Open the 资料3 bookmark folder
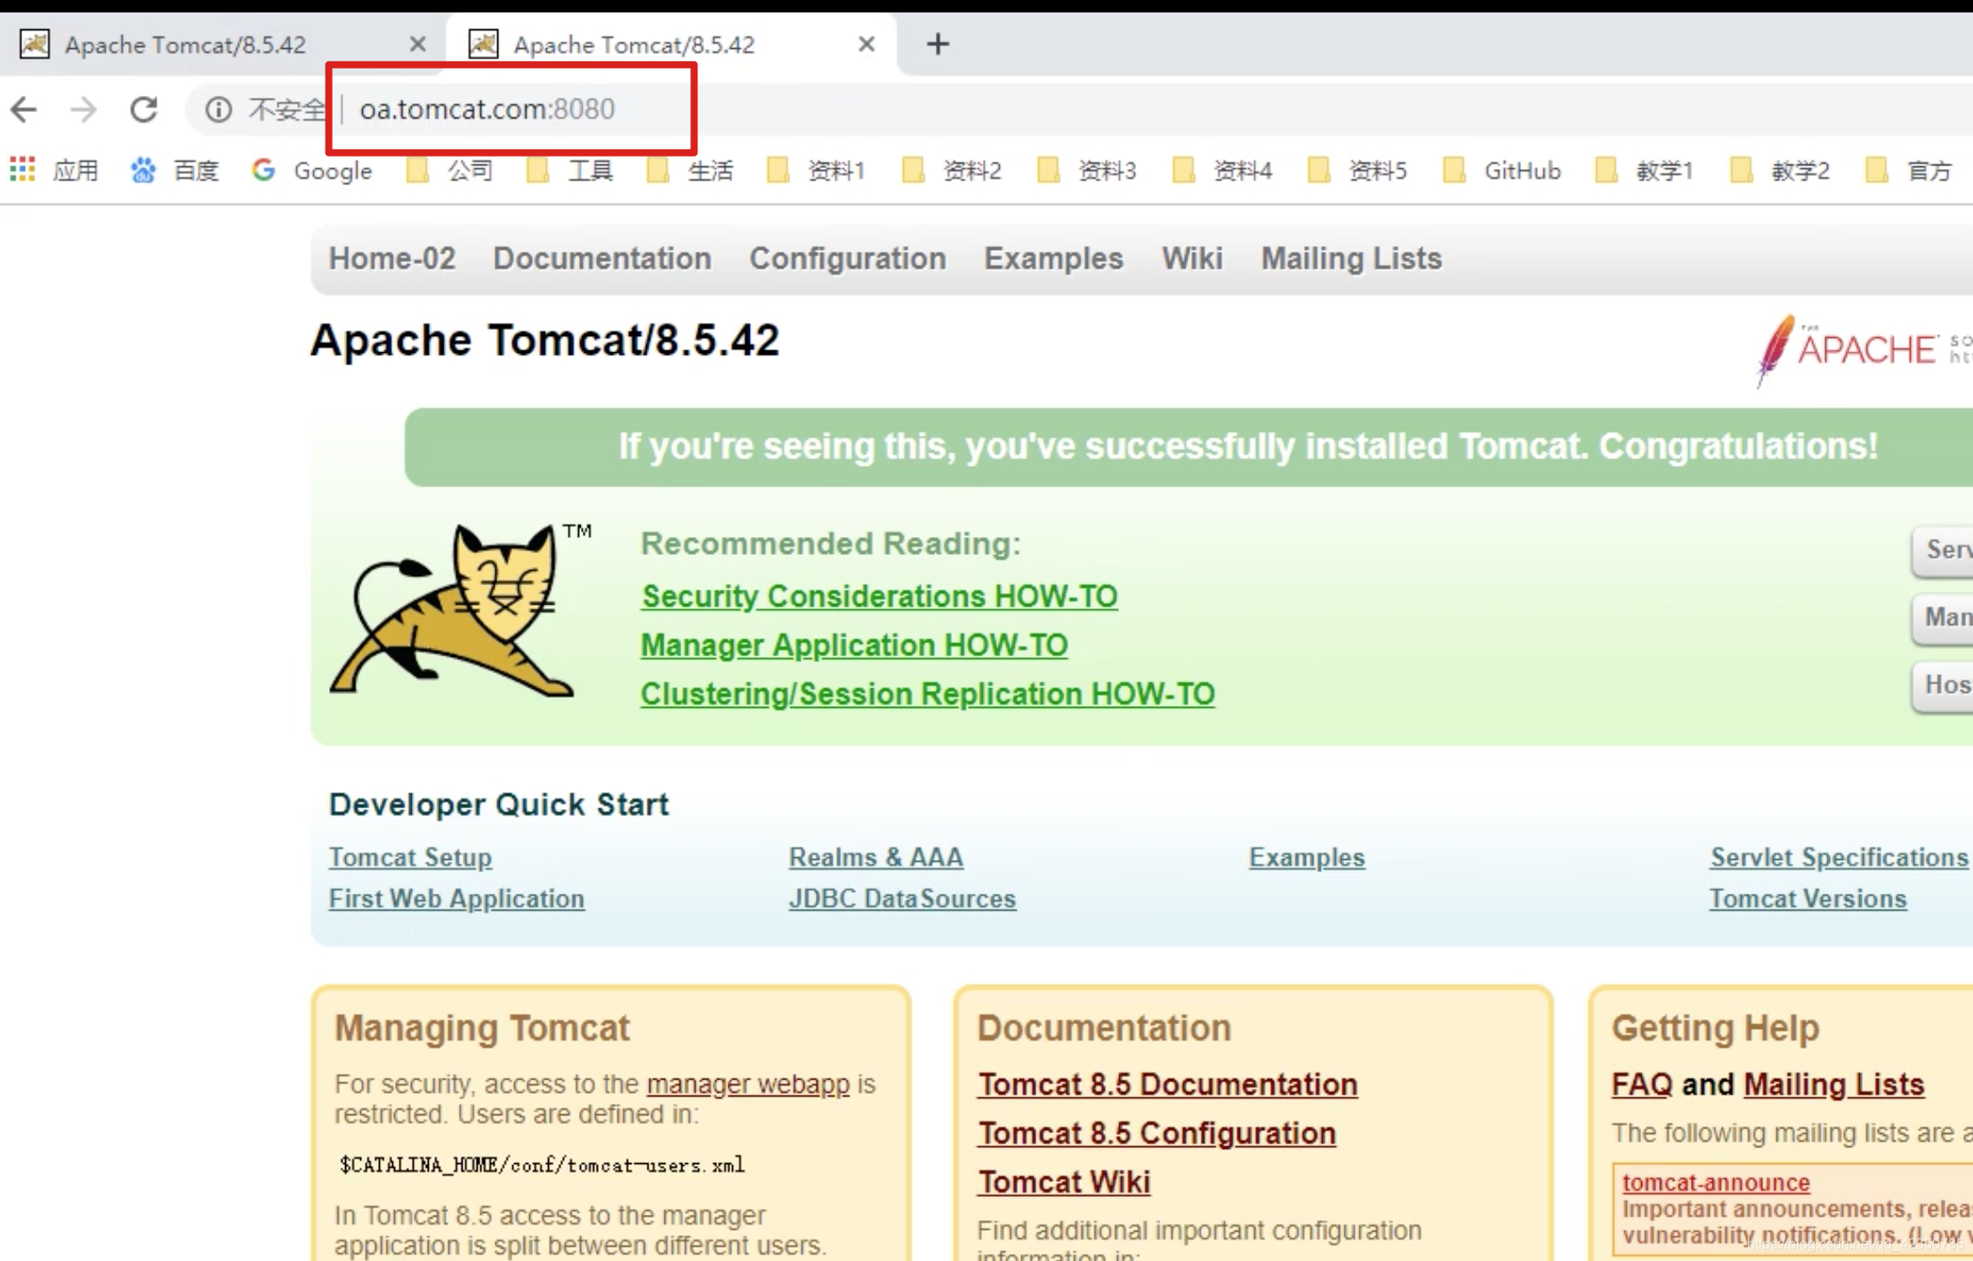1973x1261 pixels. pyautogui.click(x=1086, y=170)
